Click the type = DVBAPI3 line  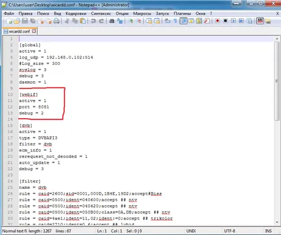click(x=38, y=138)
